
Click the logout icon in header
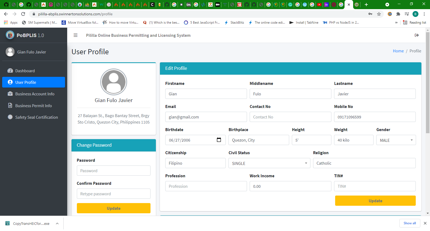tap(417, 35)
